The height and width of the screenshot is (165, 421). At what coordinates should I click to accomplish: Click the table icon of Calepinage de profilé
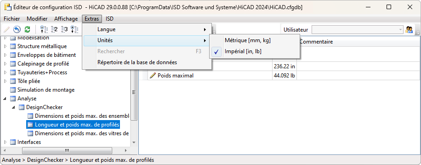coord(12,64)
